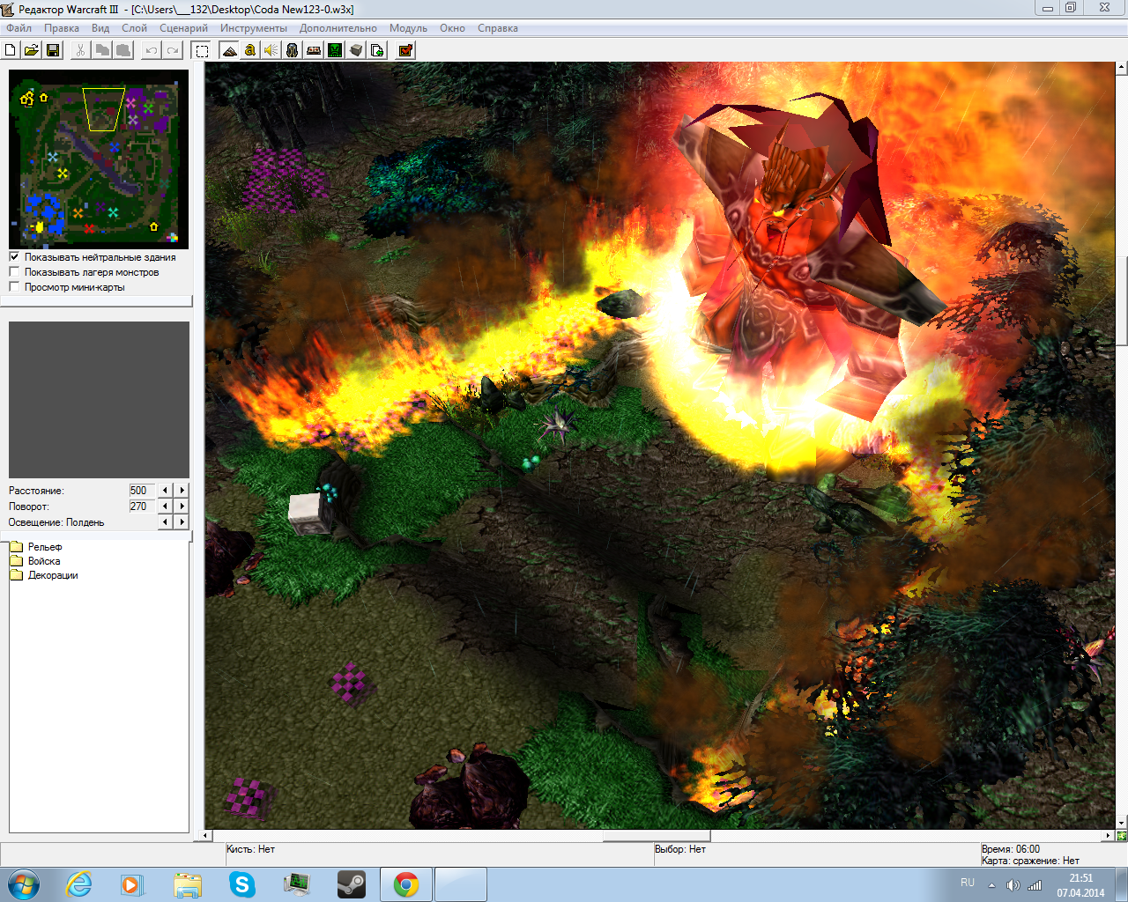Image resolution: width=1128 pixels, height=902 pixels.
Task: Click the Copy toolbar icon
Action: click(102, 50)
